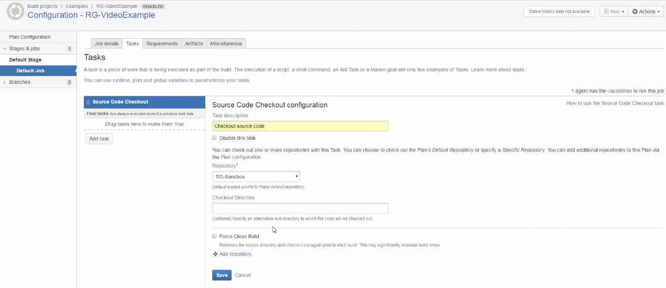Screen dimensions: 666x288
Task: Click the gear icon on the Actions button
Action: coord(635,11)
